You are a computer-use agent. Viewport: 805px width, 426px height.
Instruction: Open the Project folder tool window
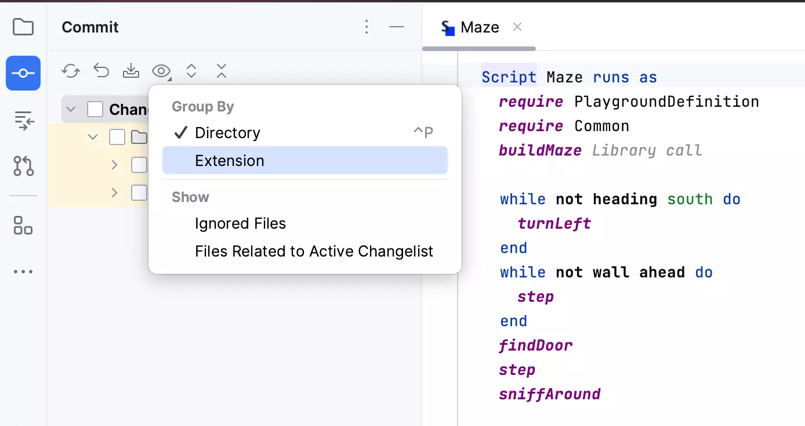(x=23, y=27)
